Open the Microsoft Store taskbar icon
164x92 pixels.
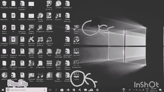(62, 90)
